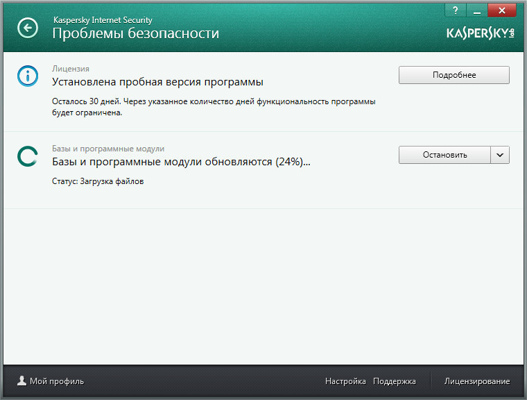Click the Лицензия section label

pos(71,69)
